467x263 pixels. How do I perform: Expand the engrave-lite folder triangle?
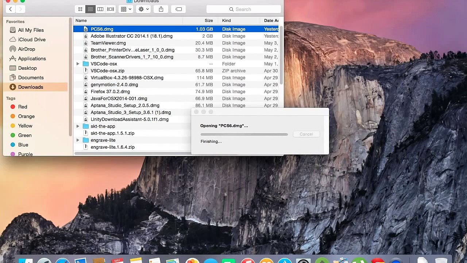(78, 140)
